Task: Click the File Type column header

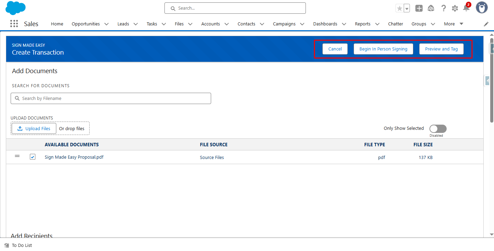Action: pos(375,145)
